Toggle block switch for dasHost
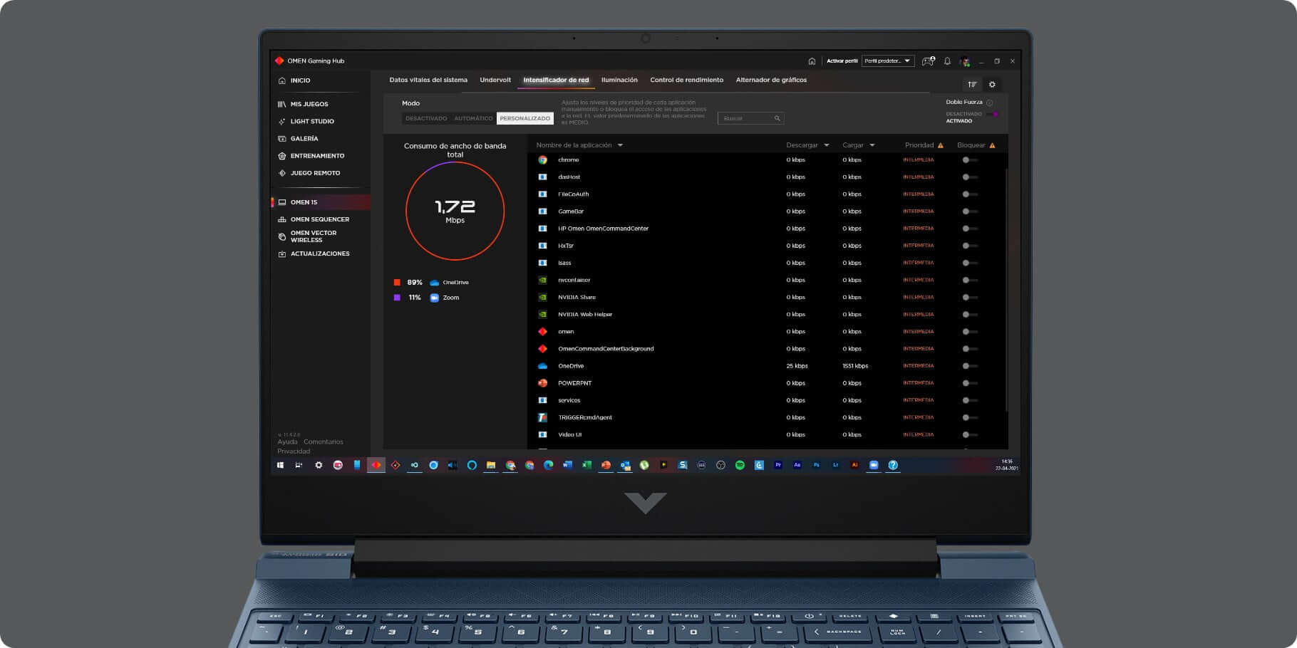Viewport: 1297px width, 648px height. [969, 177]
